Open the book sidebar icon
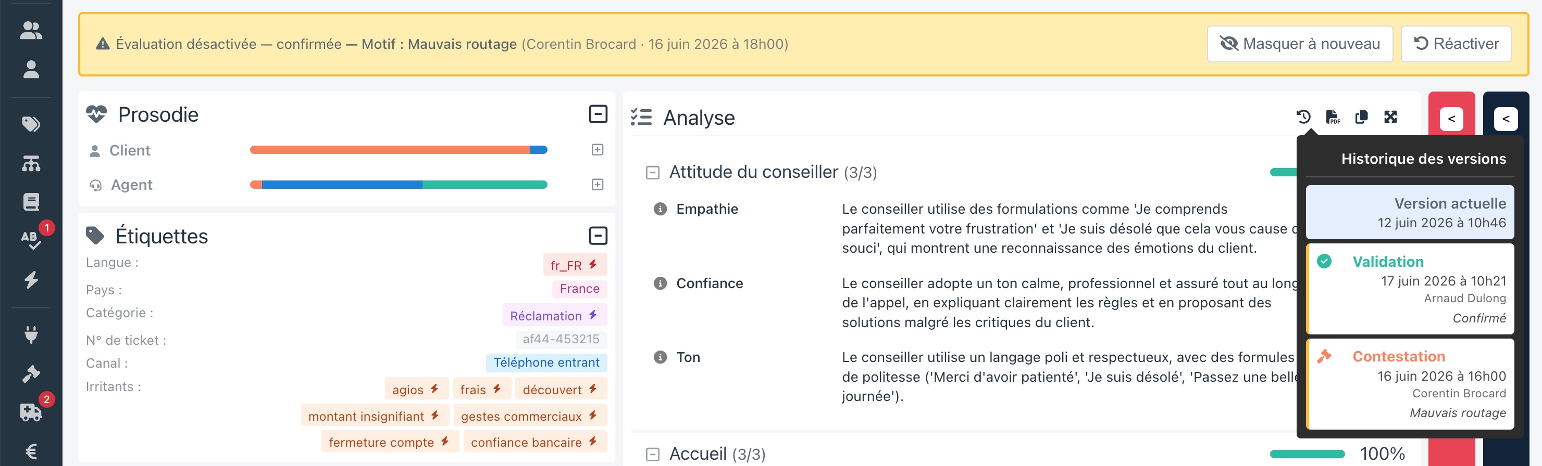1542x466 pixels. point(31,202)
